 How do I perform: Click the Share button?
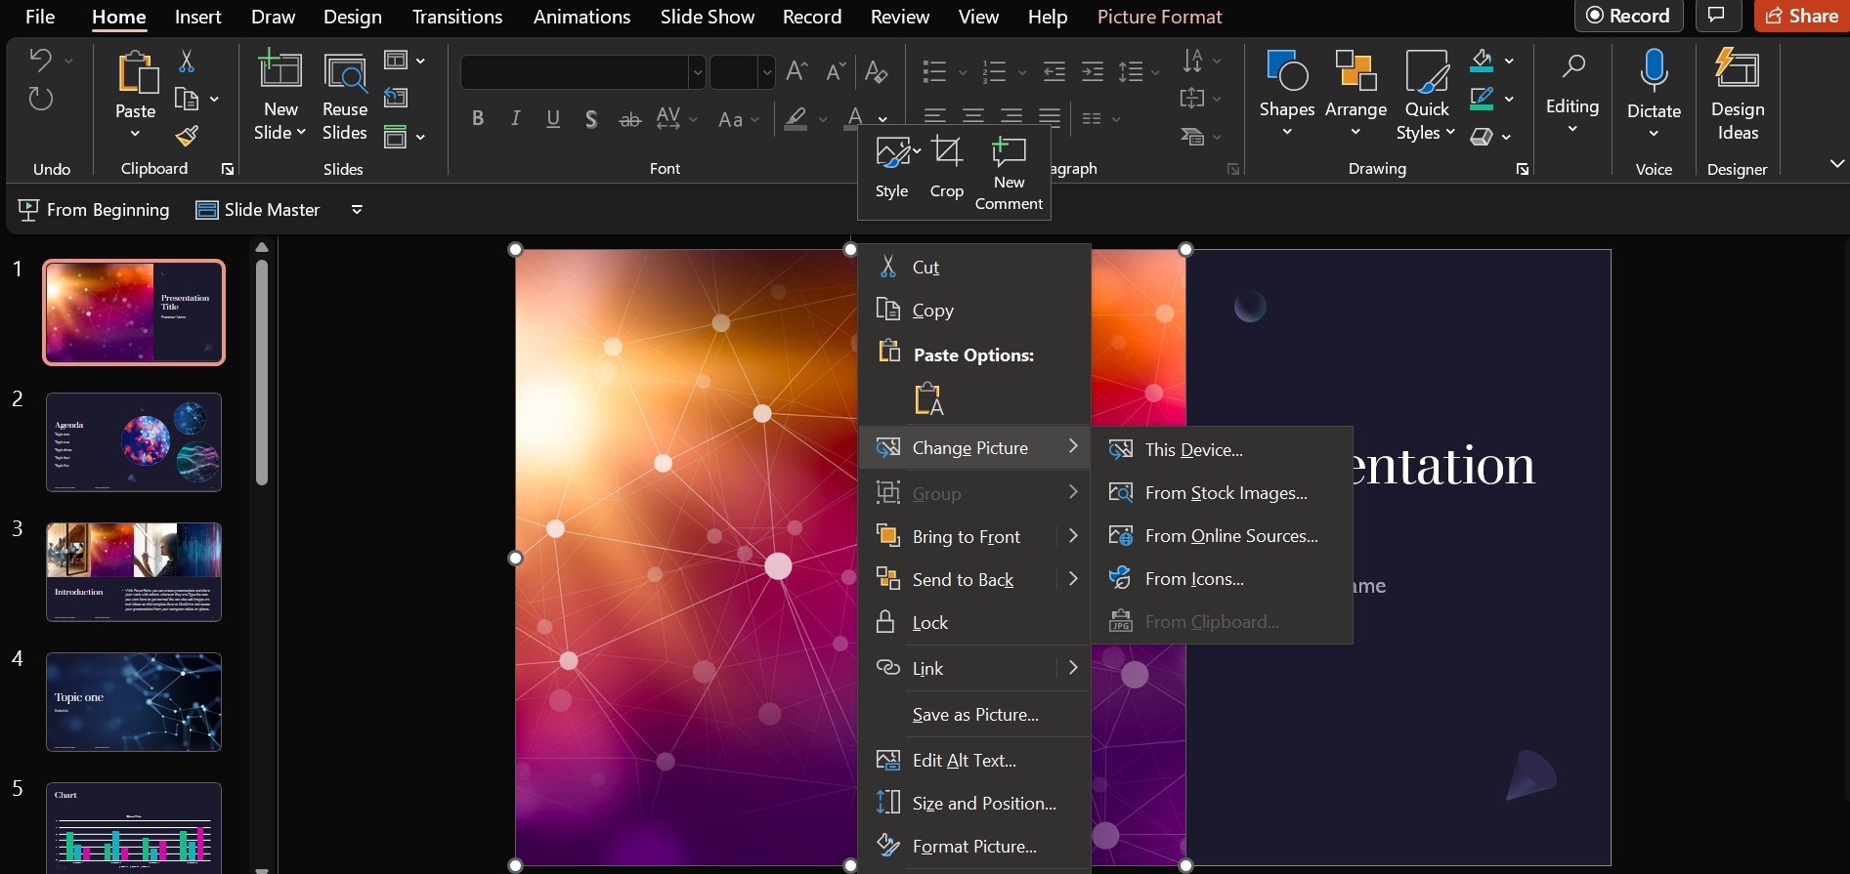[x=1802, y=16]
